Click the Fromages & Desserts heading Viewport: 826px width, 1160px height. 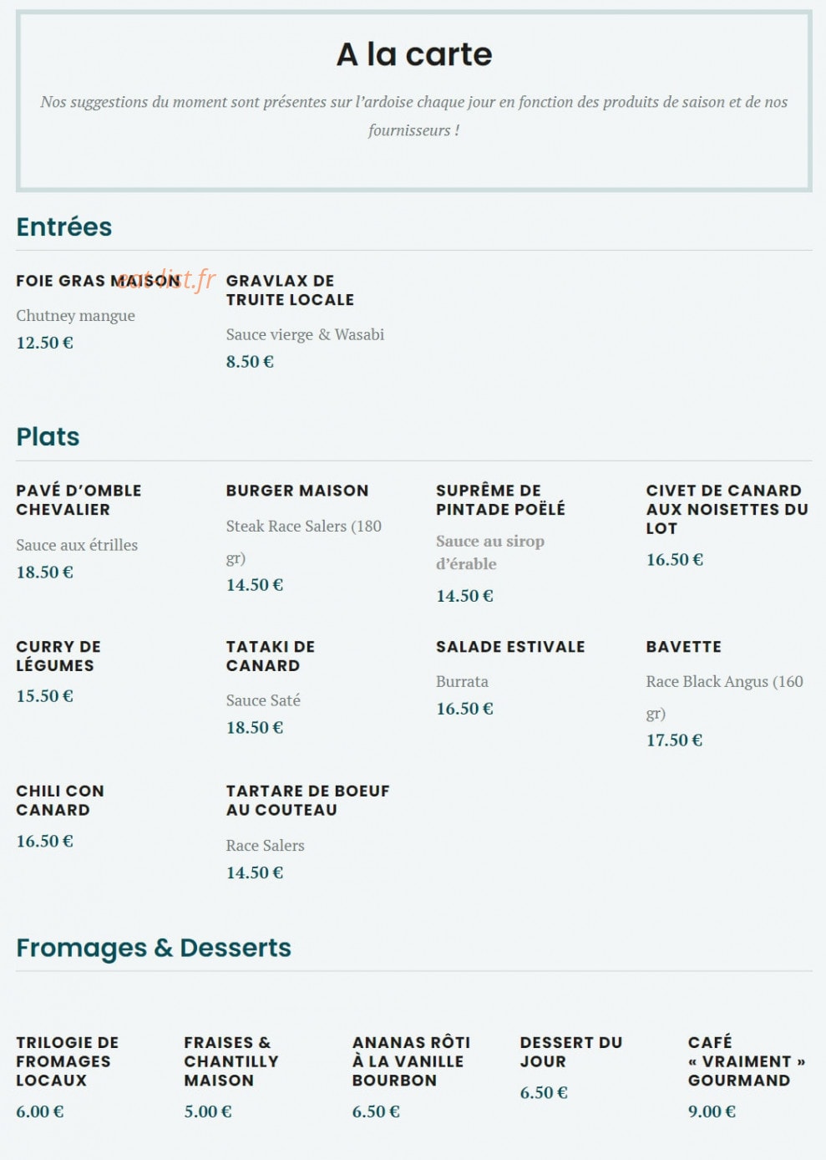pyautogui.click(x=154, y=948)
